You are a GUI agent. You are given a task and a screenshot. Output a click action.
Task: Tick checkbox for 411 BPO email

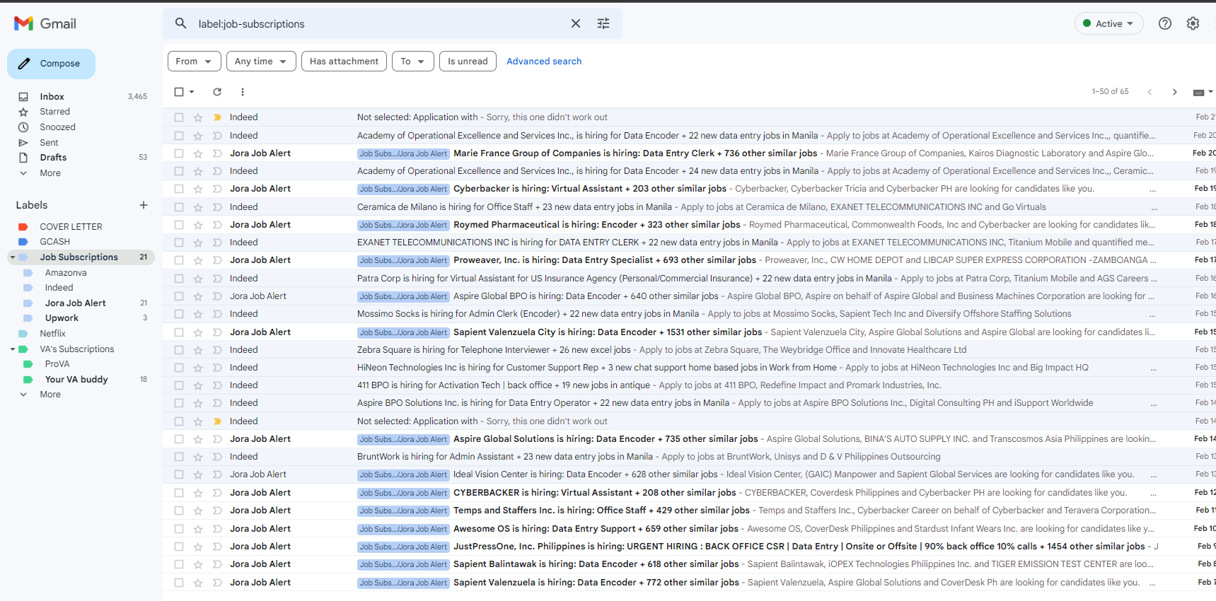pyautogui.click(x=179, y=385)
